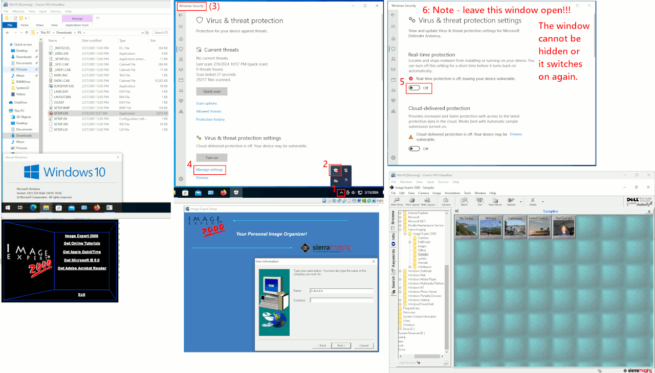Click the Windows Security shield tray icon

pos(335,170)
